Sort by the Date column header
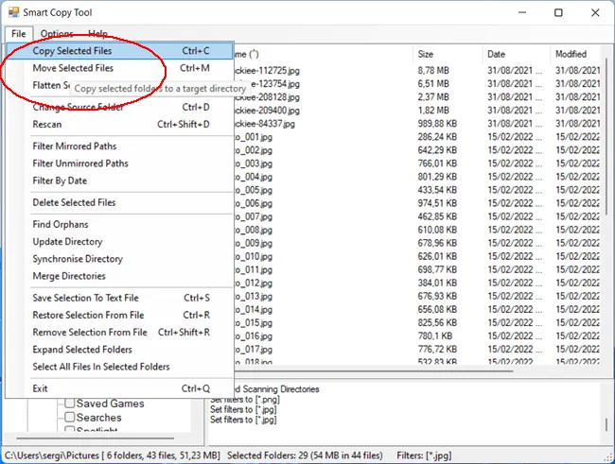 [516, 54]
